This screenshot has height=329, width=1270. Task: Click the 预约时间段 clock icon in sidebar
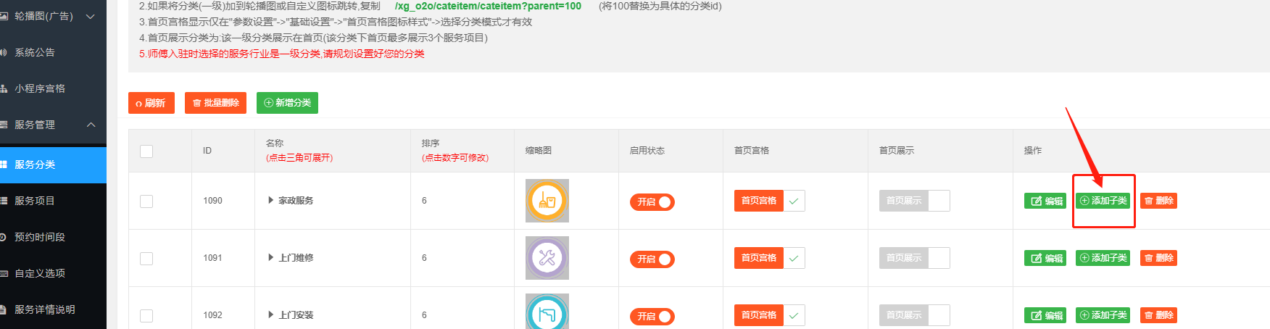4,237
